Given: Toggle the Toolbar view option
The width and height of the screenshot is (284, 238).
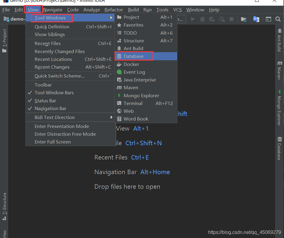Looking at the screenshot, I should 70,85.
